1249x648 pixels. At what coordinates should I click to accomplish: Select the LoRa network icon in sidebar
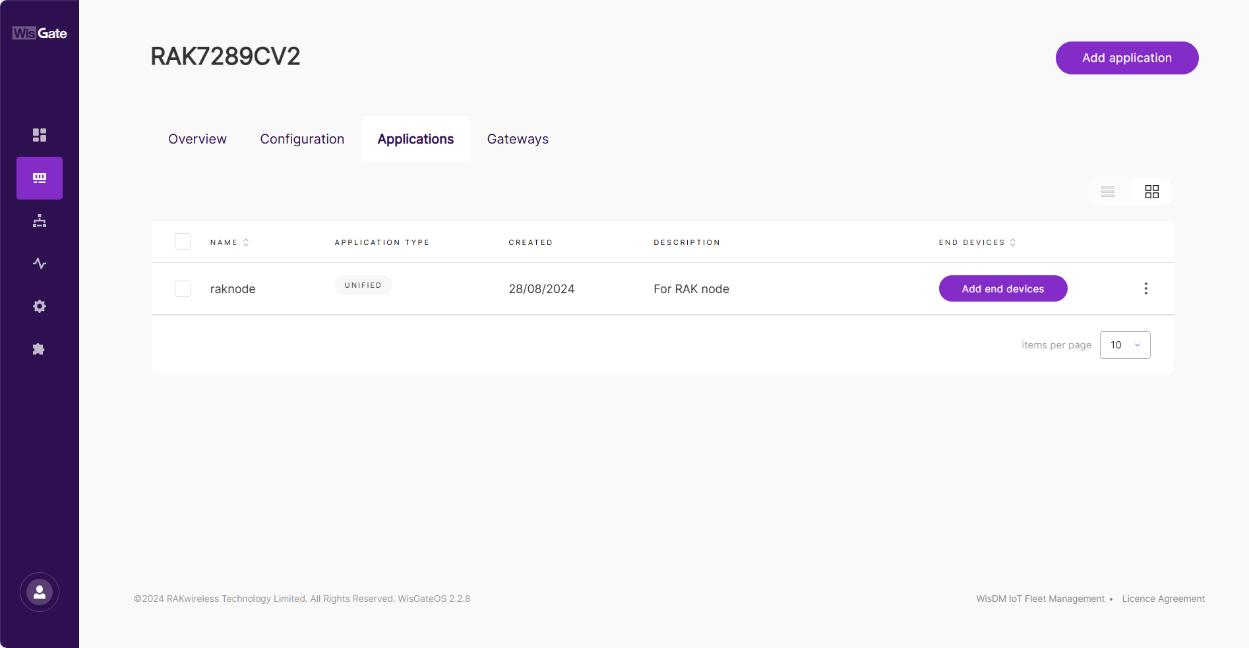[40, 178]
